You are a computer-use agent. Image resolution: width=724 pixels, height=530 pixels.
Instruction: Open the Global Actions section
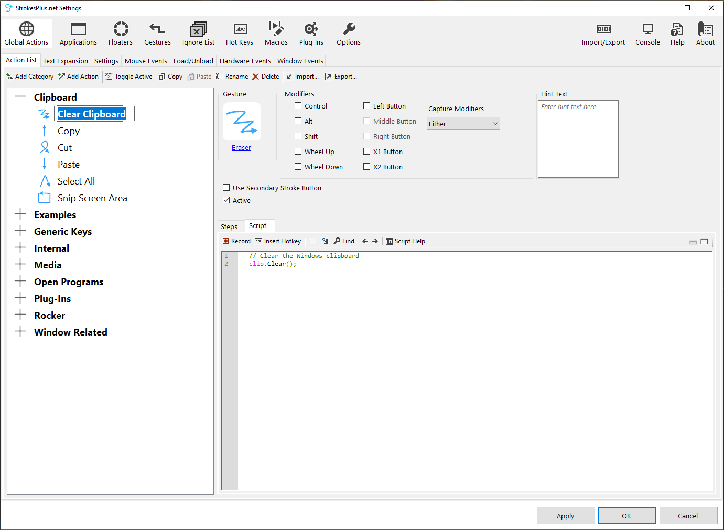(x=26, y=34)
